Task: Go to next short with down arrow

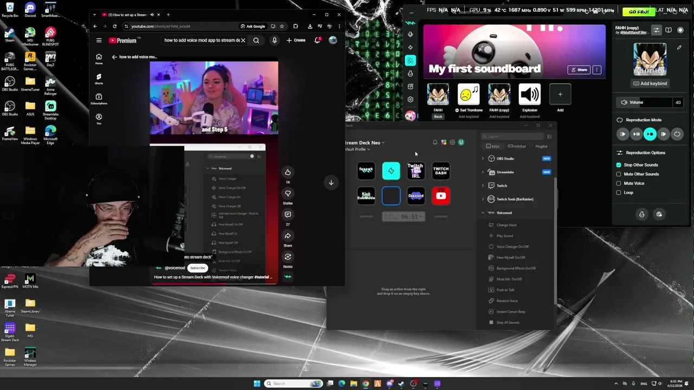Action: click(331, 183)
